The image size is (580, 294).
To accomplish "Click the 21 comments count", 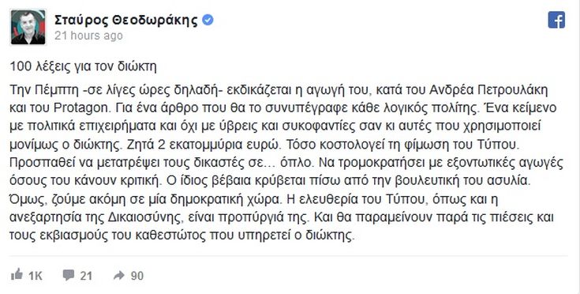I will tap(86, 276).
